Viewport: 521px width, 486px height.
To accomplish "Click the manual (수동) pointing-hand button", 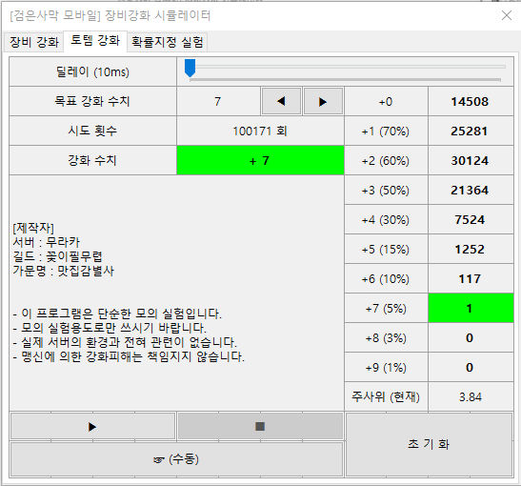I will tap(176, 459).
